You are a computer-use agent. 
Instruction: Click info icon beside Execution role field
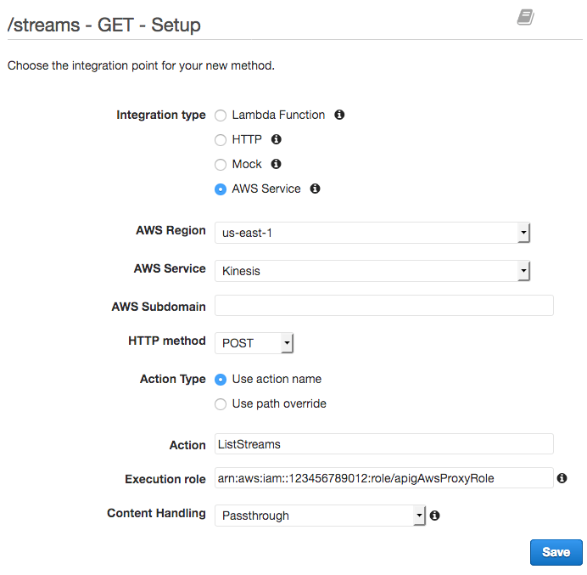(562, 478)
